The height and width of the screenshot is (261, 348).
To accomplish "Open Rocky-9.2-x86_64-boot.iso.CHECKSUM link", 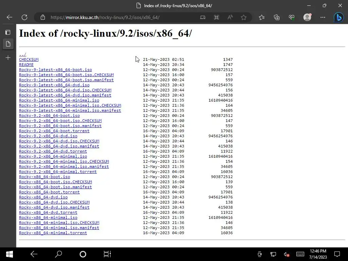I will [60, 121].
